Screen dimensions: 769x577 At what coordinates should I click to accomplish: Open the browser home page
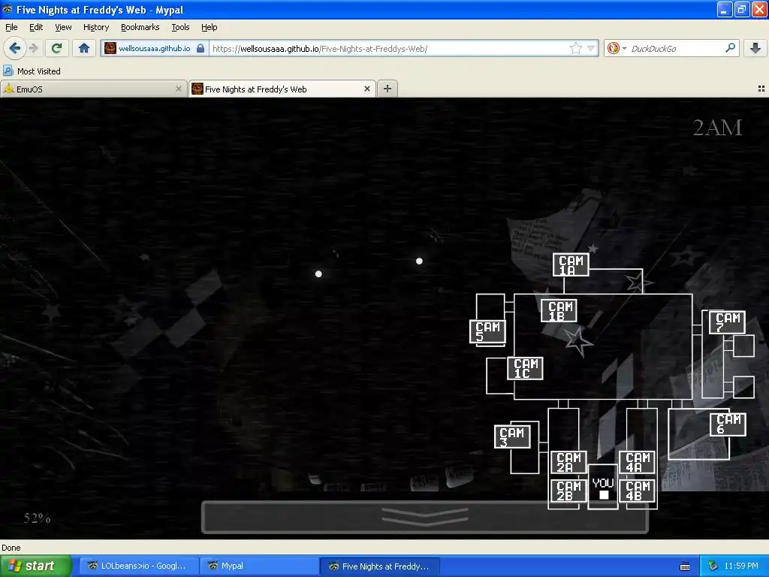[84, 48]
